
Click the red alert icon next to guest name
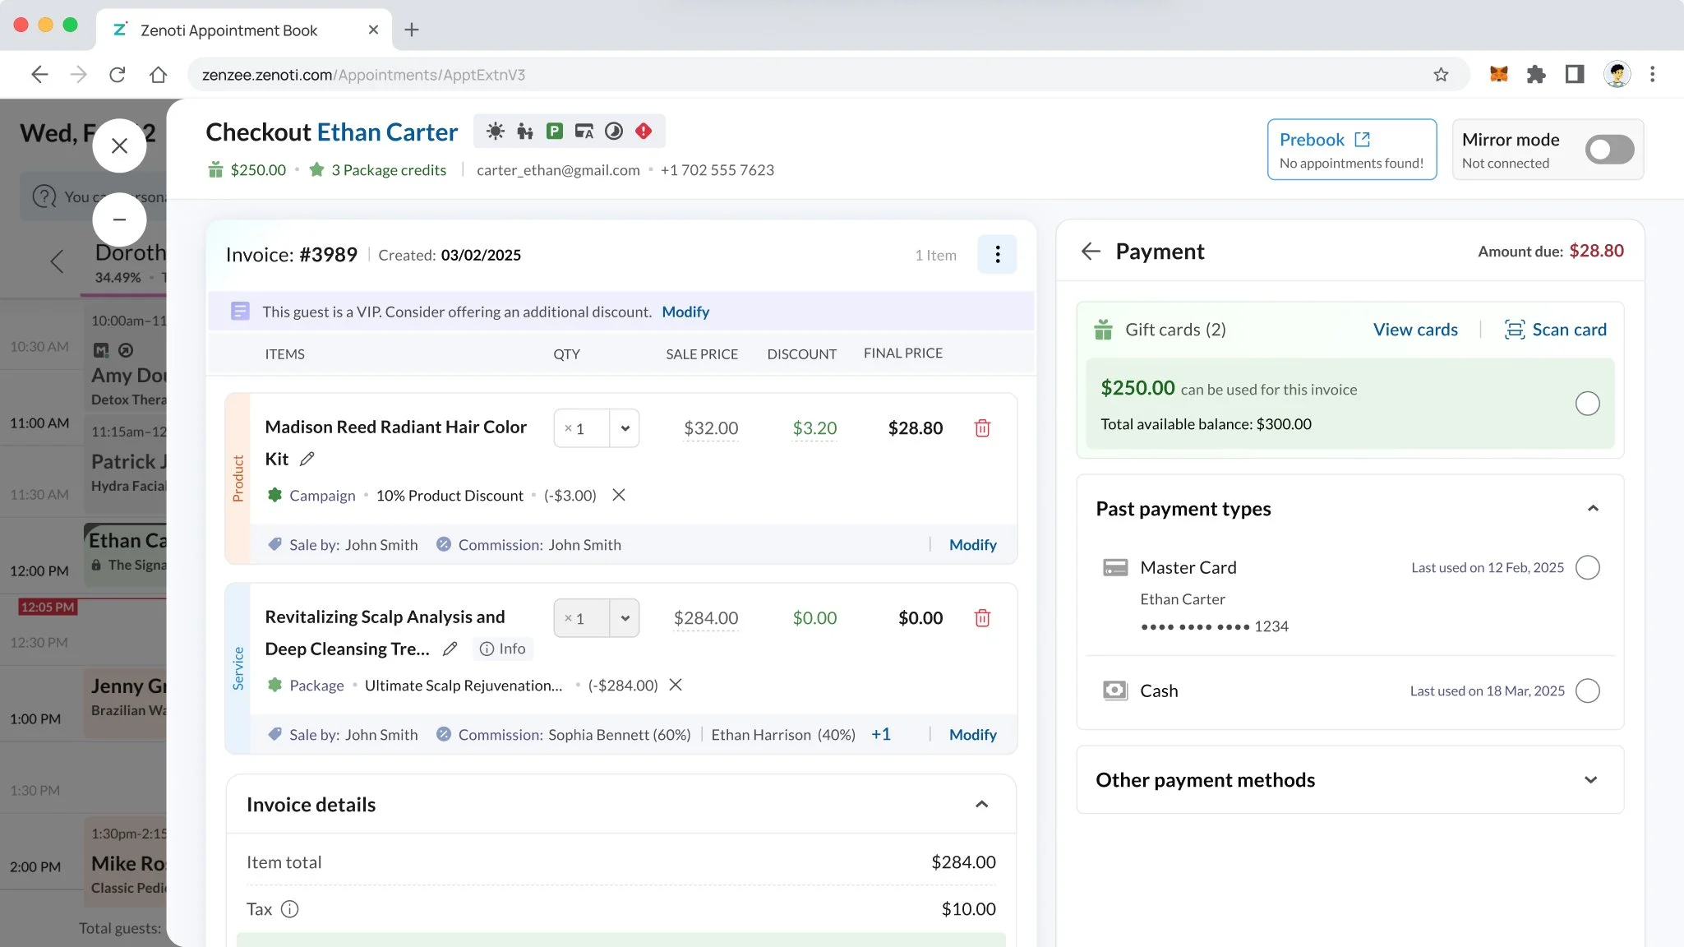pos(644,132)
